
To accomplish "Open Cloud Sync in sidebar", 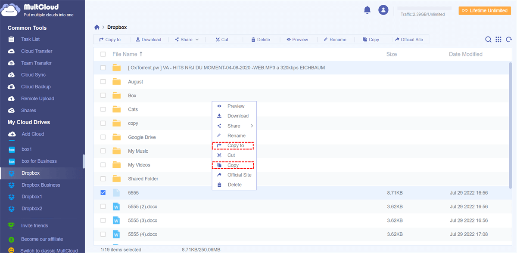I will coord(33,75).
